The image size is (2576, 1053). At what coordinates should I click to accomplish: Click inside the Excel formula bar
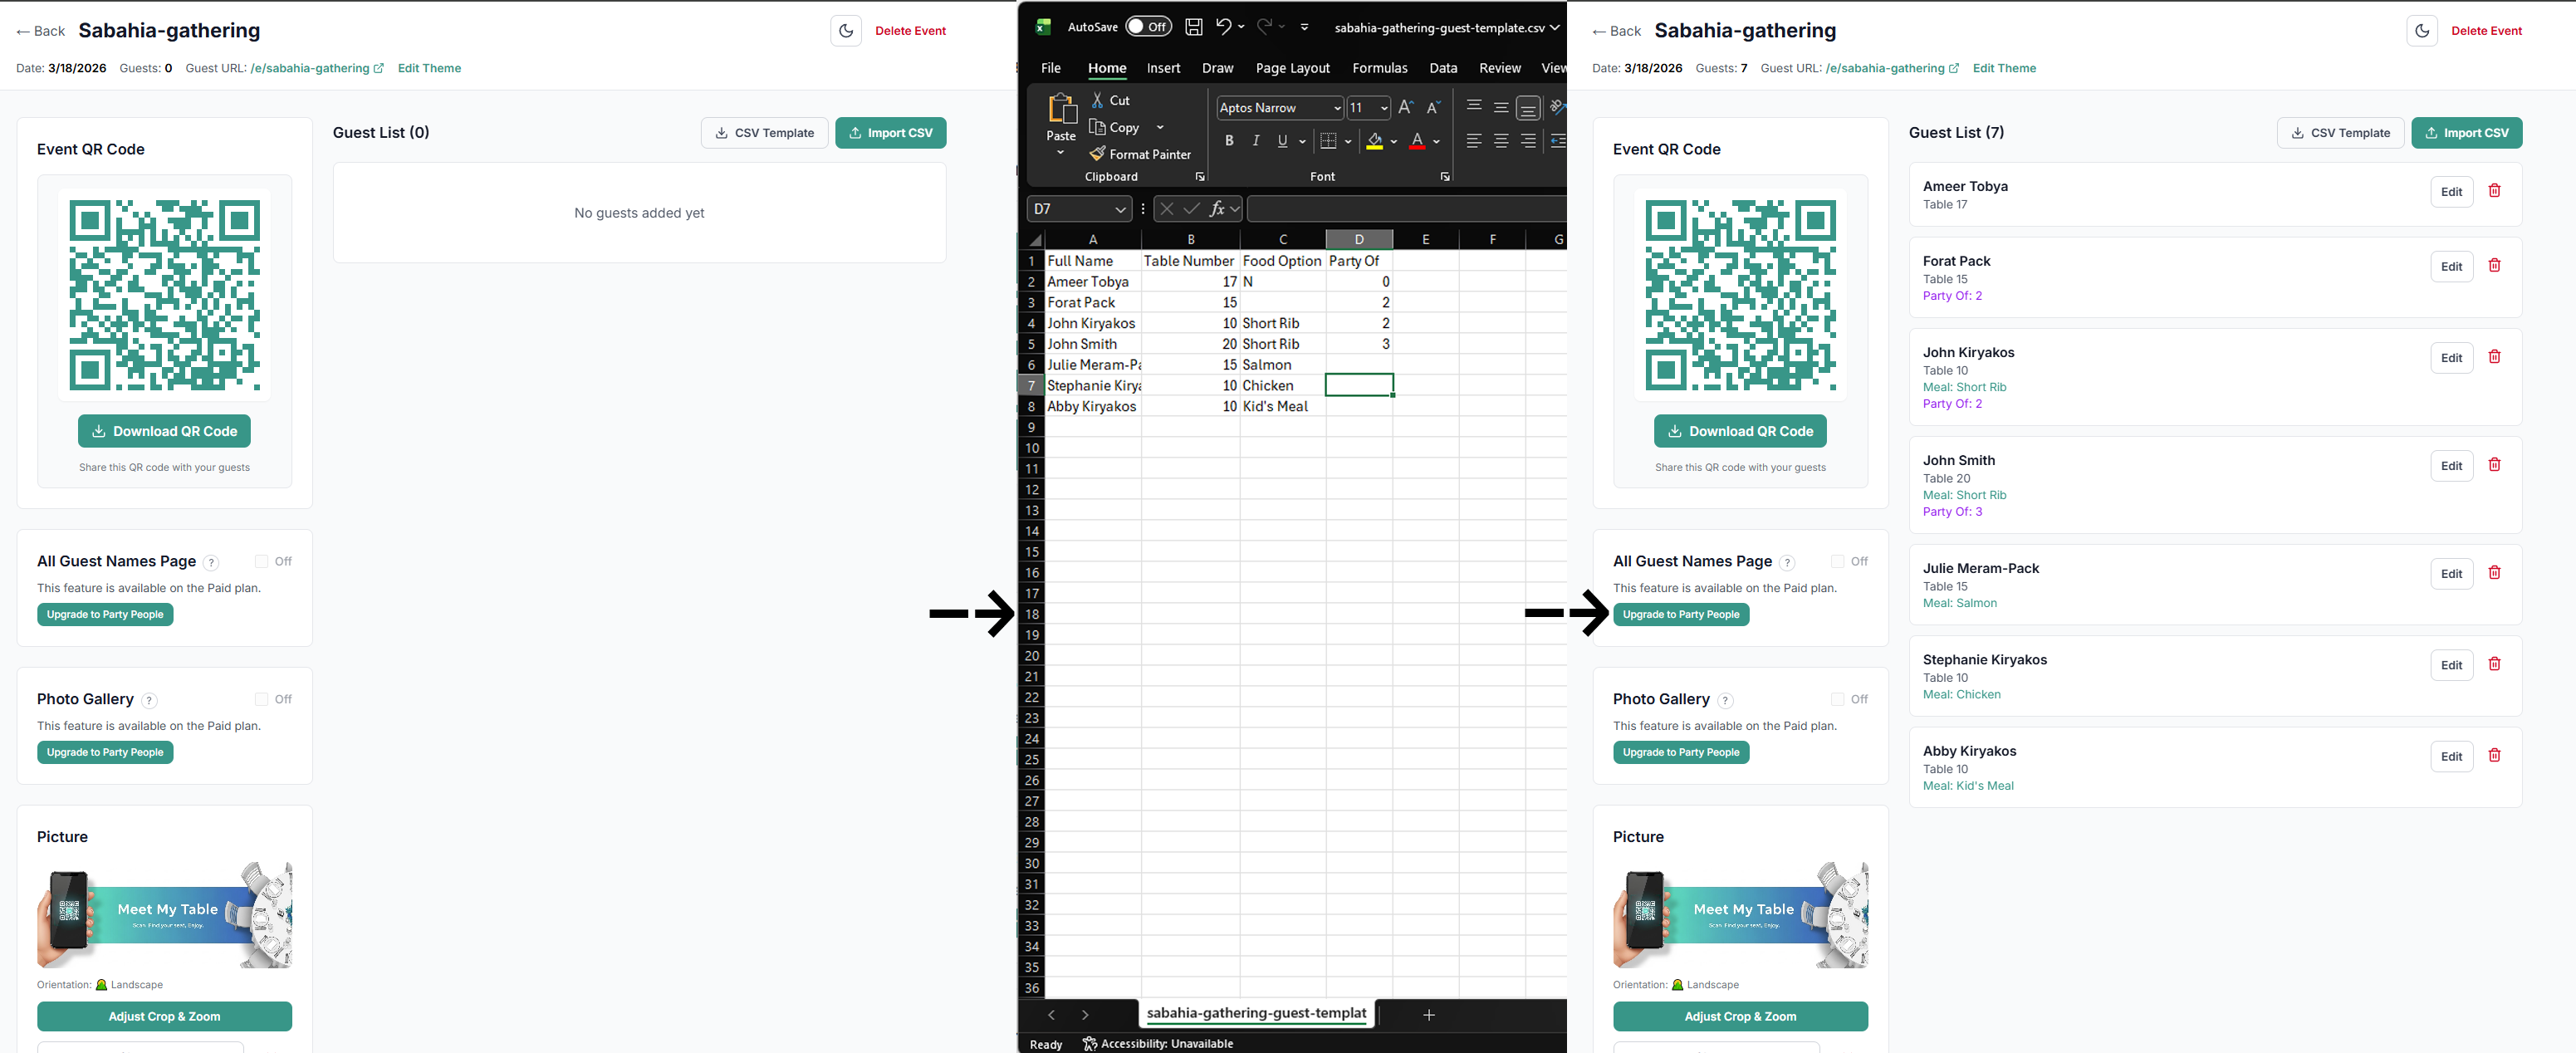(x=1400, y=209)
